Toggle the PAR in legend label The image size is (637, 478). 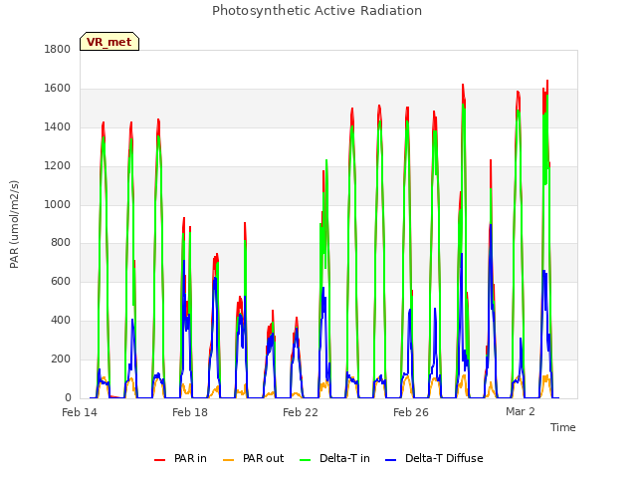pyautogui.click(x=190, y=458)
